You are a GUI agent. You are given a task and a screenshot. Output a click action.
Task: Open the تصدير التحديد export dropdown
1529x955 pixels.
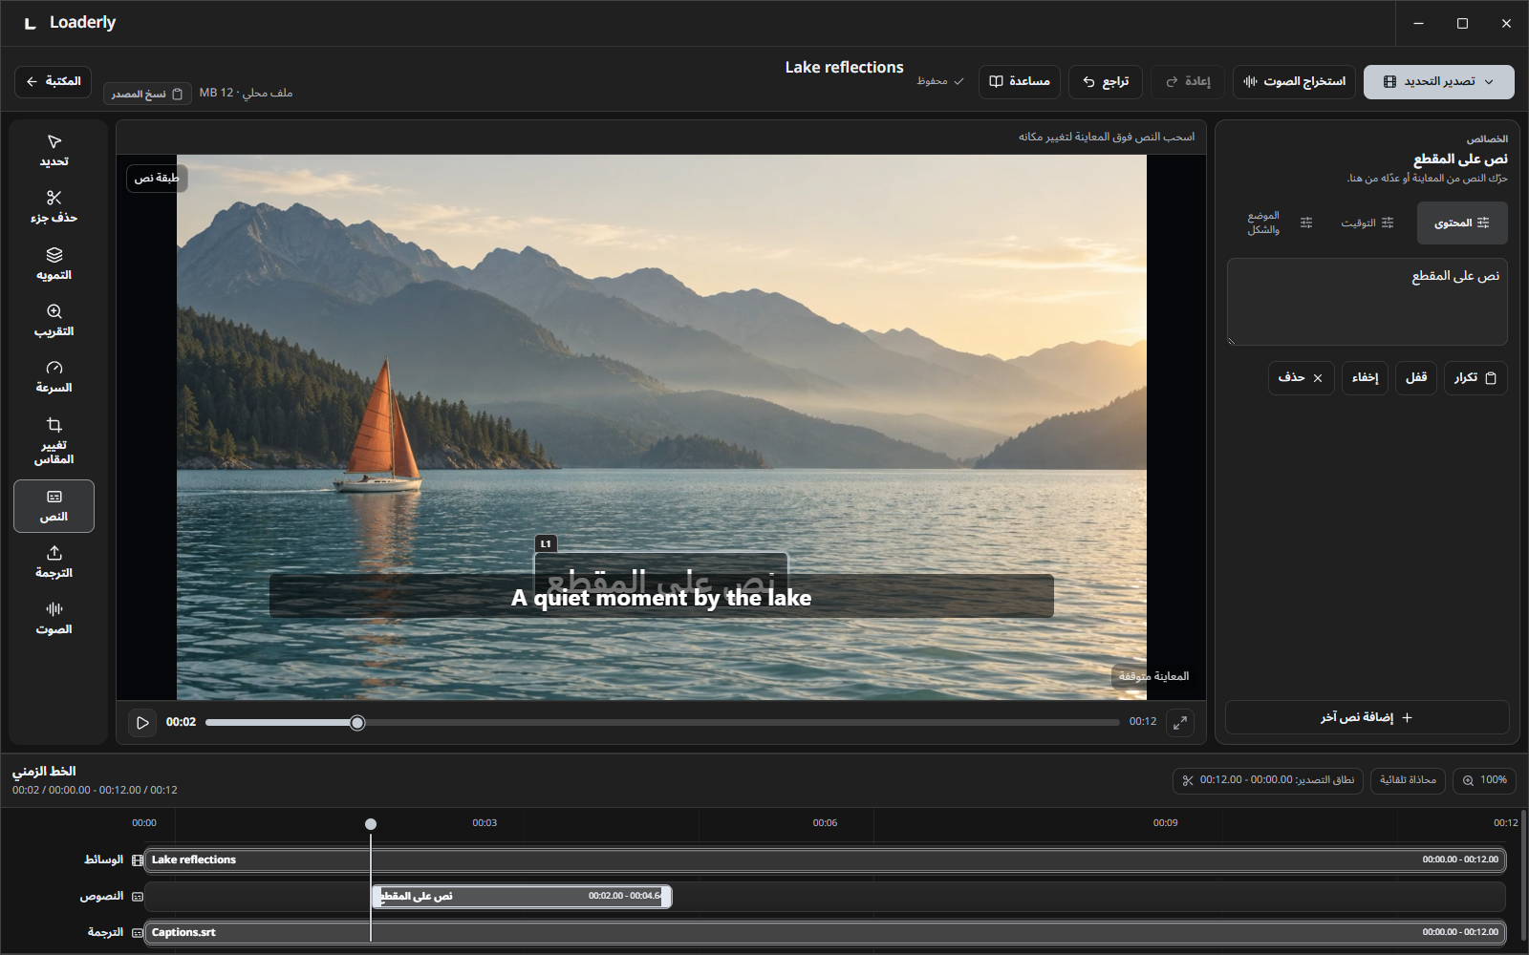1439,82
